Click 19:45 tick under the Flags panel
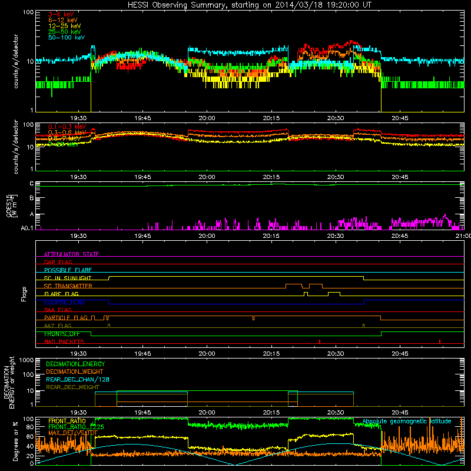 pos(142,354)
